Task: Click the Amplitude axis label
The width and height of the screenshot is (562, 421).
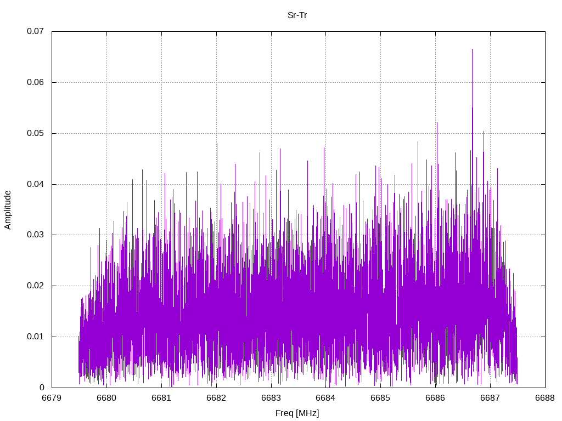Action: point(8,210)
